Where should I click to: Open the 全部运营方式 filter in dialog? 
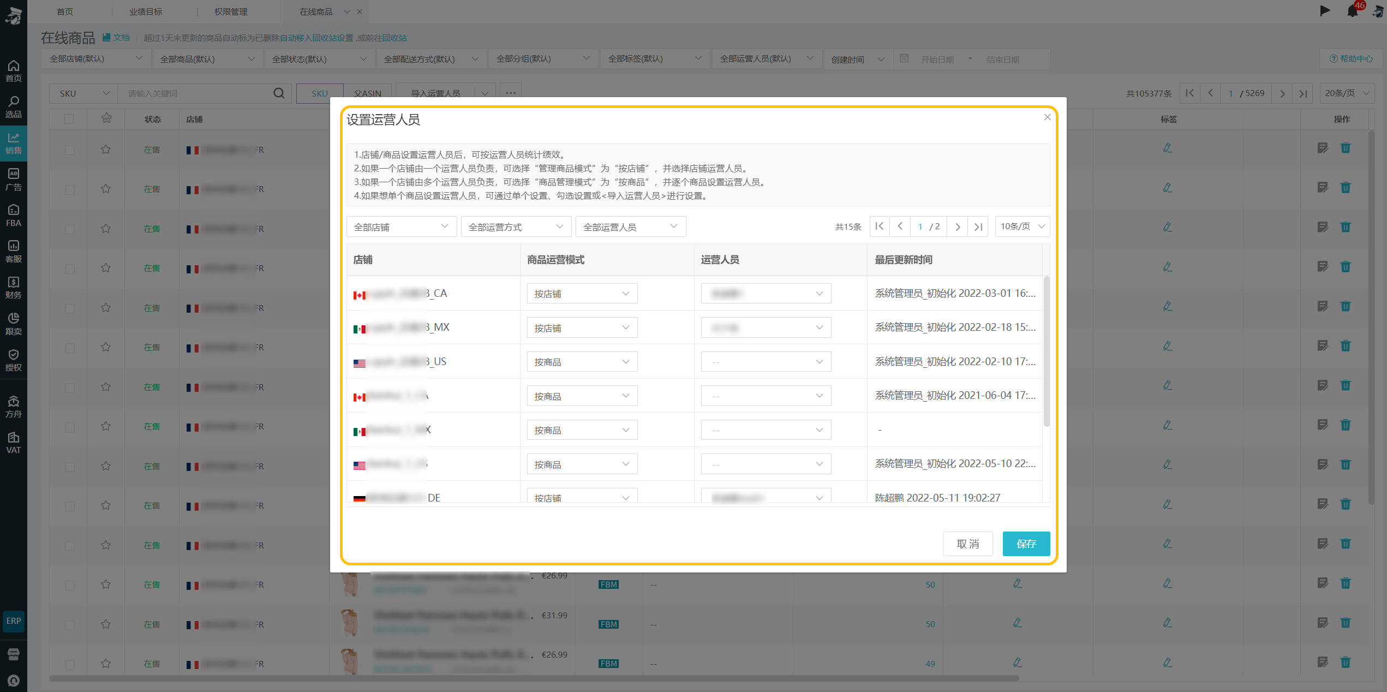516,226
